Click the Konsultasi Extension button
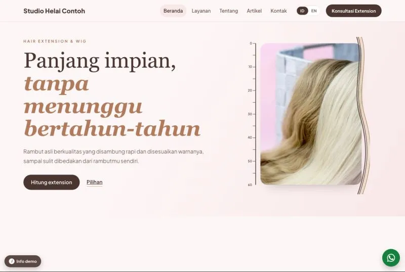 point(353,11)
